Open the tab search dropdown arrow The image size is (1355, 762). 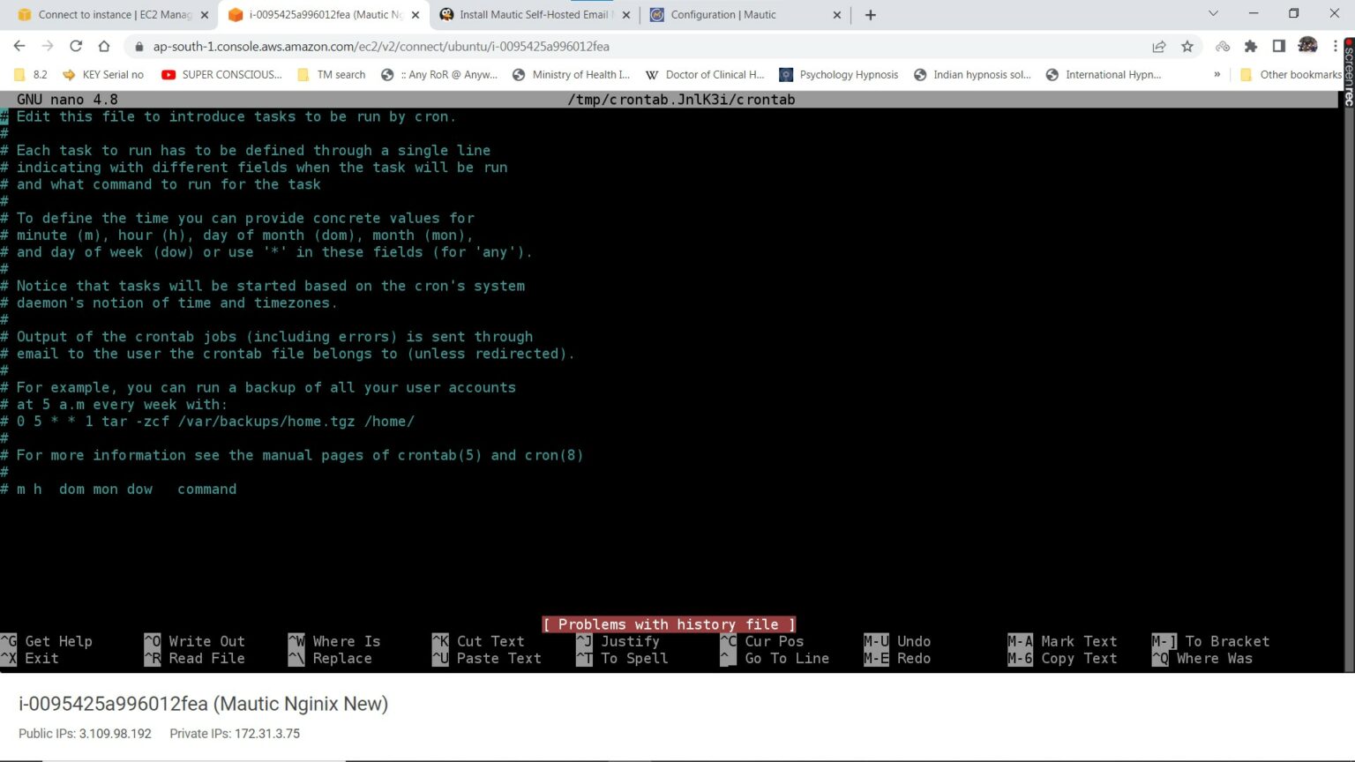point(1212,14)
